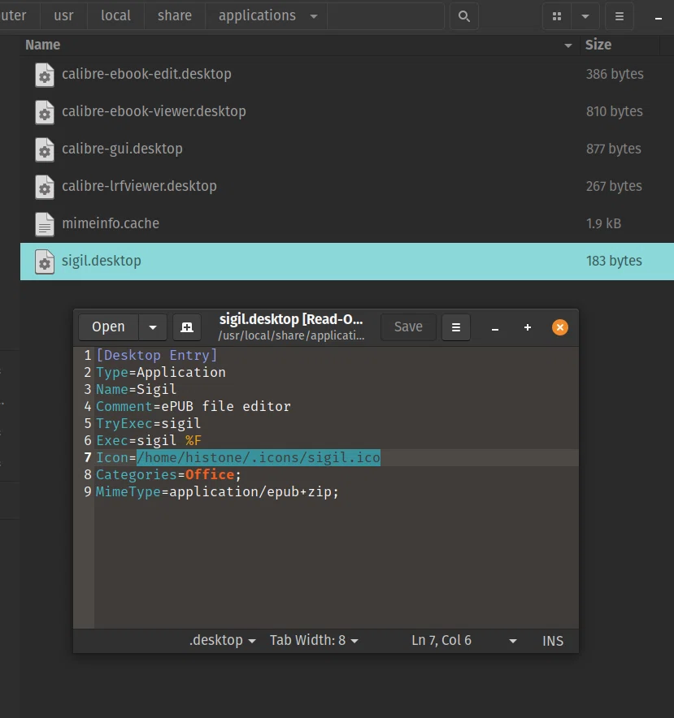Viewport: 674px width, 718px height.
Task: Select the calibre-ebook-edit.desktop filename
Action: pos(146,74)
